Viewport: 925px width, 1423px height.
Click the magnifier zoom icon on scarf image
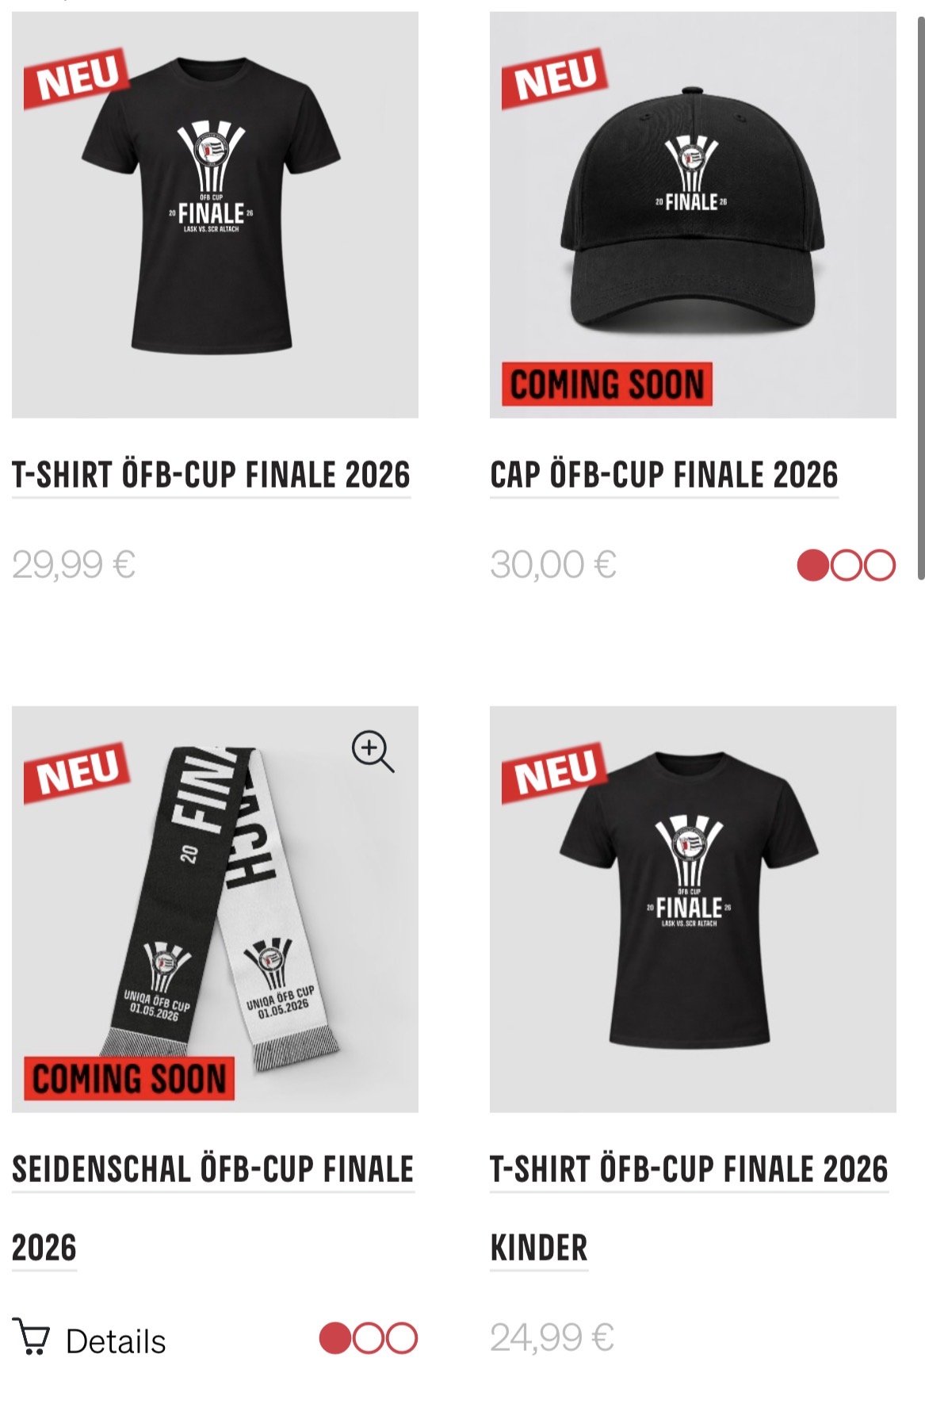tap(373, 752)
